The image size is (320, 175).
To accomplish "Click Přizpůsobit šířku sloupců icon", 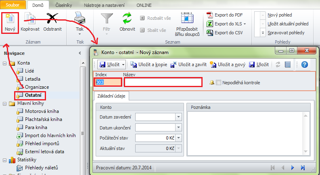I will (187, 19).
